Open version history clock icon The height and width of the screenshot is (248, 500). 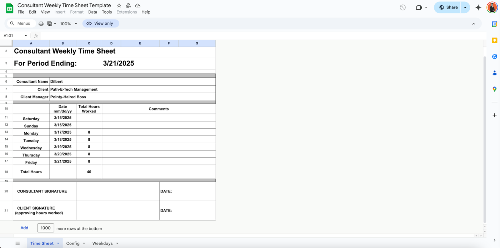(x=402, y=8)
